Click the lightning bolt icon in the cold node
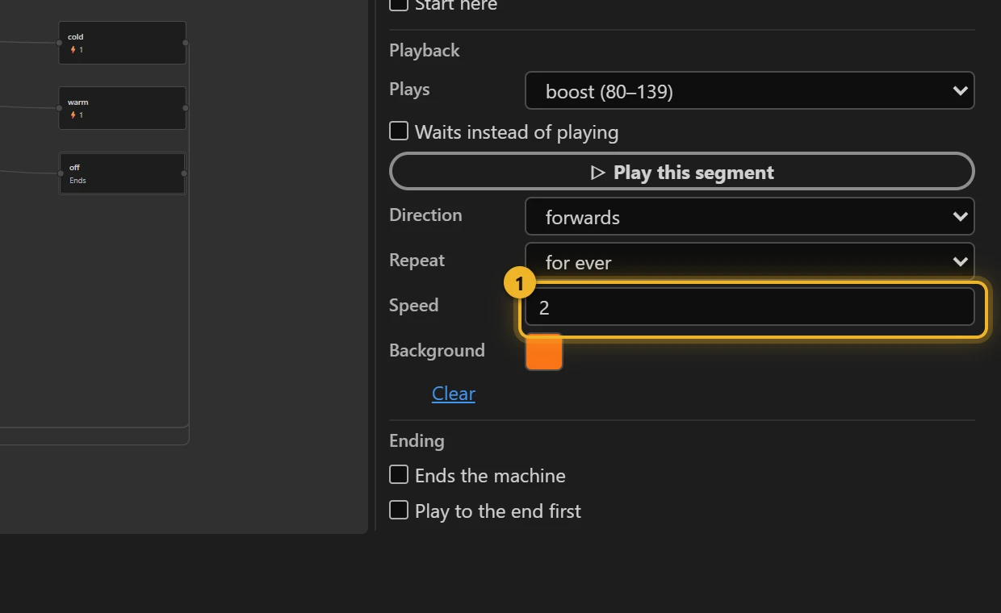The width and height of the screenshot is (1001, 613). [x=73, y=50]
